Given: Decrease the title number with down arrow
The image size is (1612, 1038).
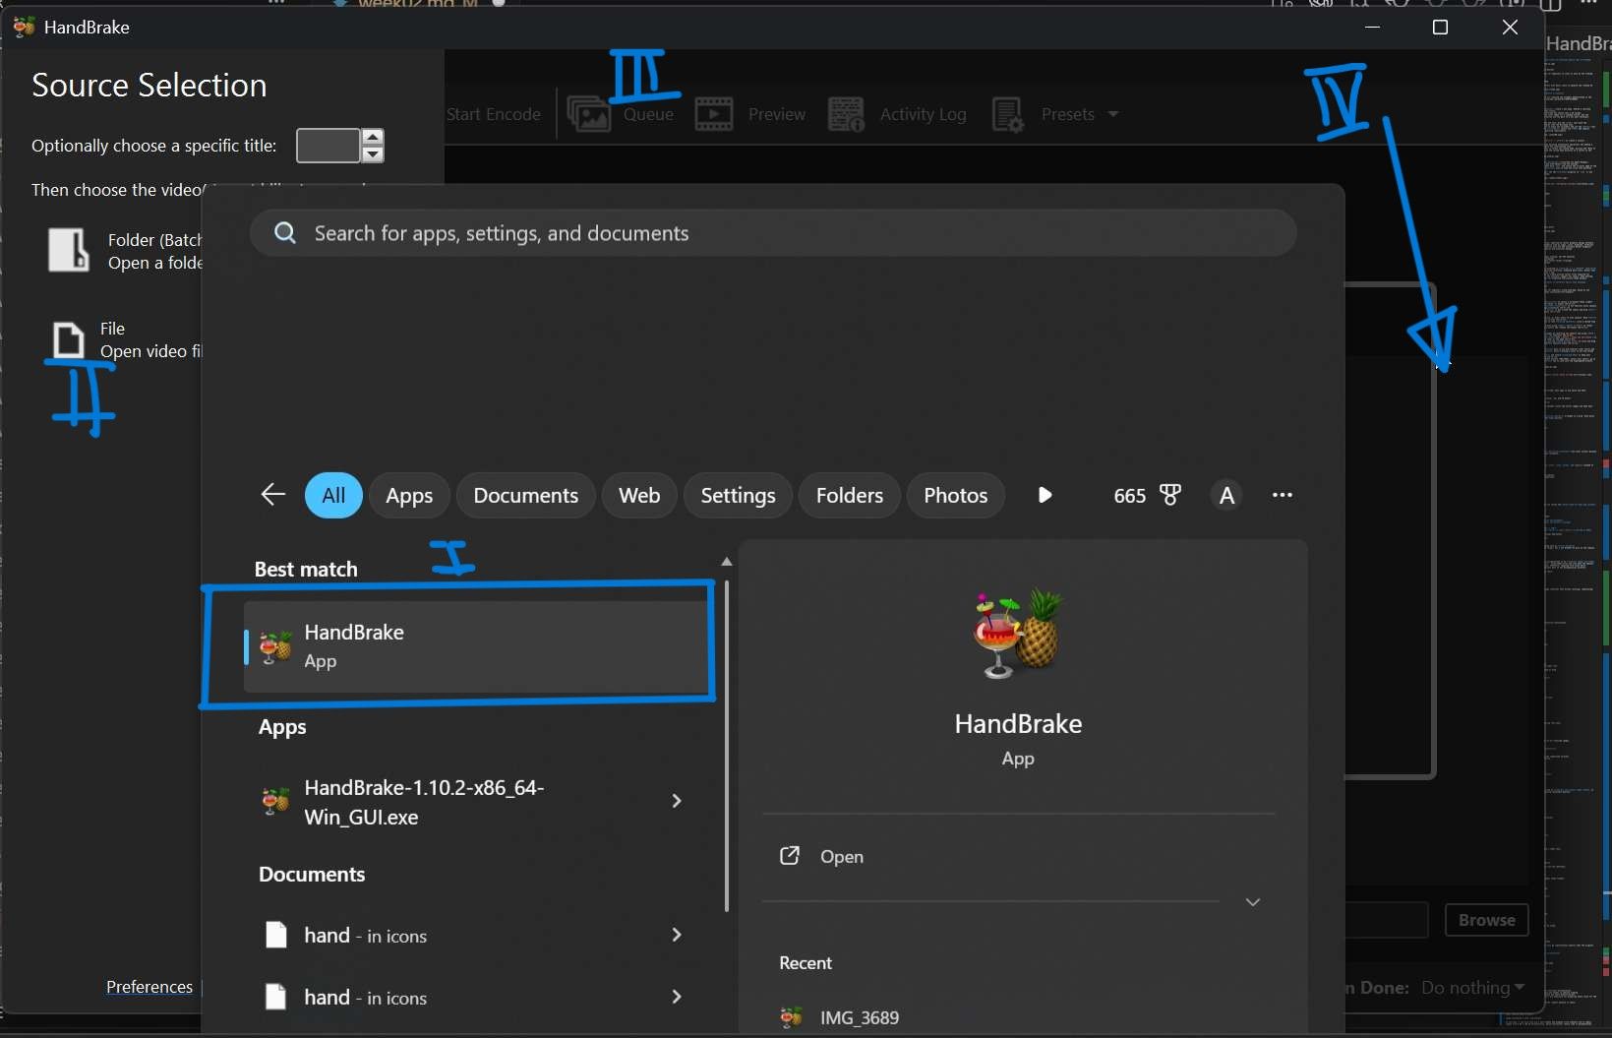Looking at the screenshot, I should (373, 154).
